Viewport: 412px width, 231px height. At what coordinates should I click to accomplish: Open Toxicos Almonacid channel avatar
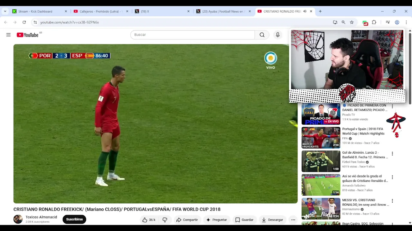[18, 219]
